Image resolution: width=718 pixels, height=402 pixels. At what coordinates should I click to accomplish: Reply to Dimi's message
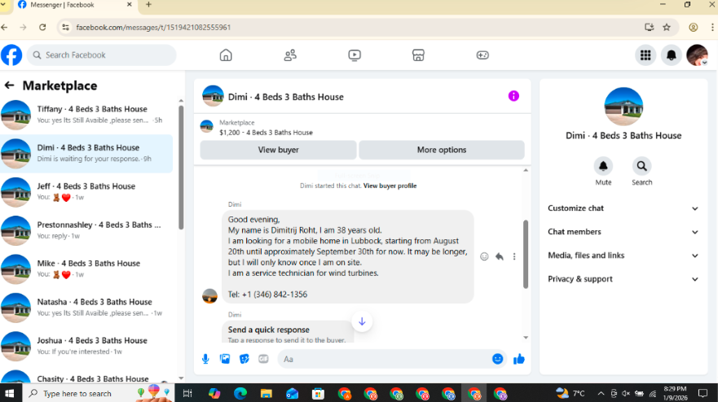tap(499, 256)
